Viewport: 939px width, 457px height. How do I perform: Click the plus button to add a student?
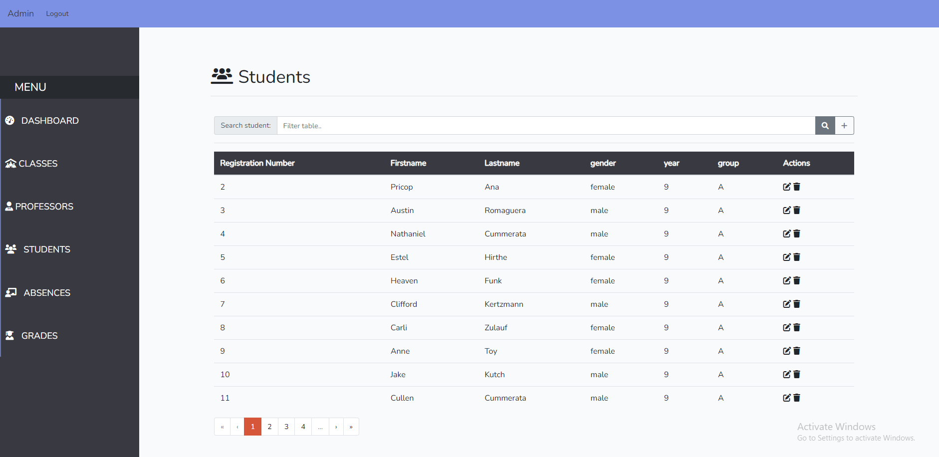[844, 125]
